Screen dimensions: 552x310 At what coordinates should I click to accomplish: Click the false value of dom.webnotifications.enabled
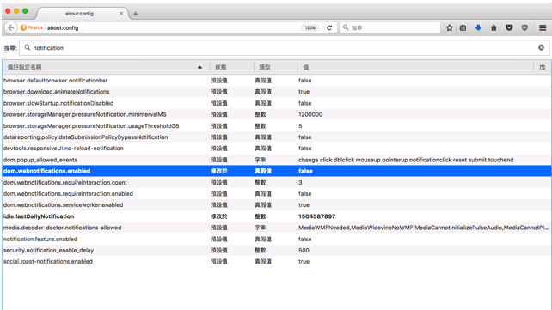coord(305,171)
